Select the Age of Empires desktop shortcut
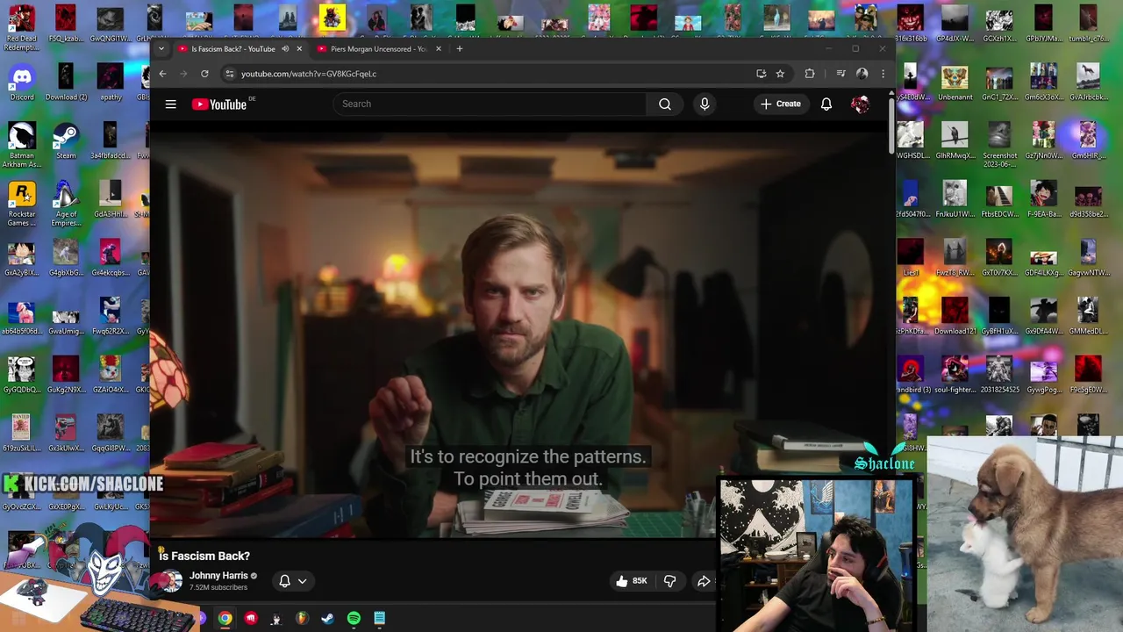This screenshot has height=632, width=1123. click(x=66, y=204)
